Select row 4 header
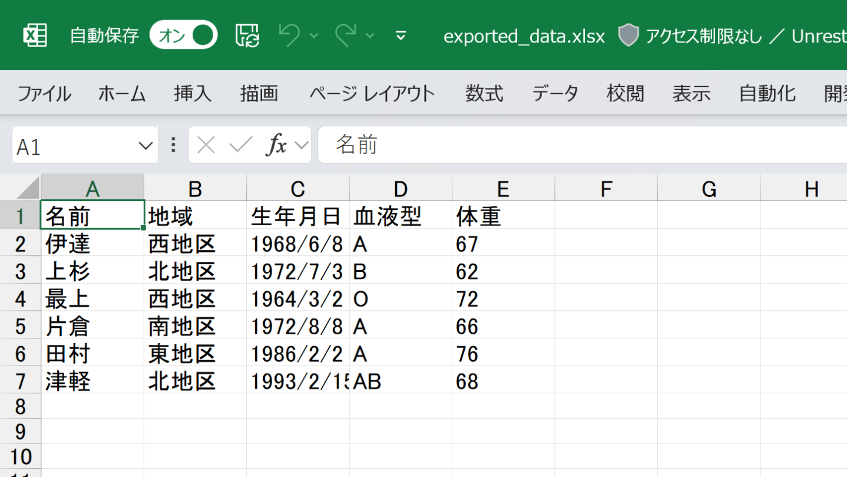Screen dimensions: 847x477 point(20,298)
